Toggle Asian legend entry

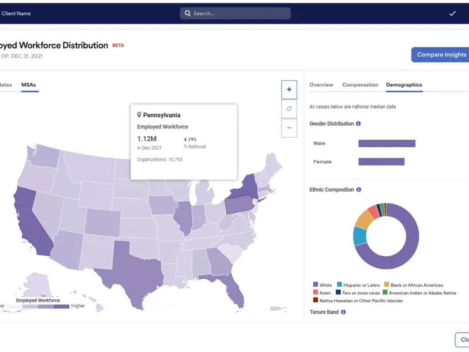322,292
